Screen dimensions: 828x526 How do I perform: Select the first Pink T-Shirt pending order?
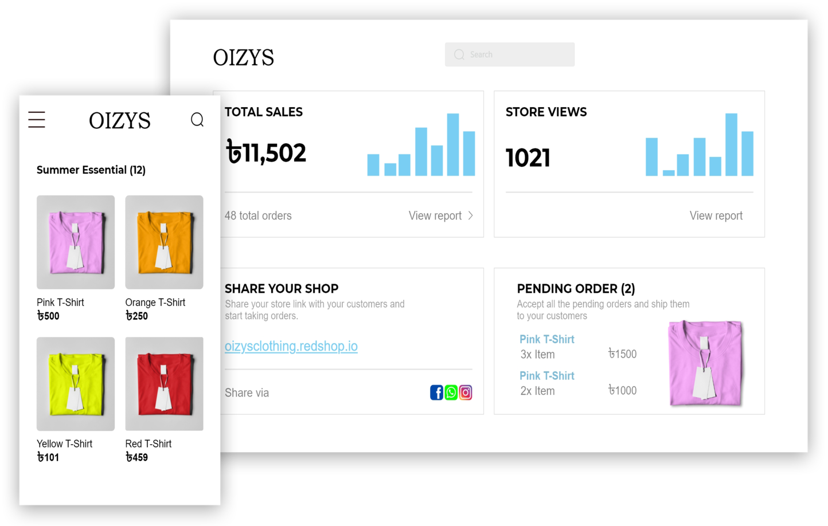point(546,339)
